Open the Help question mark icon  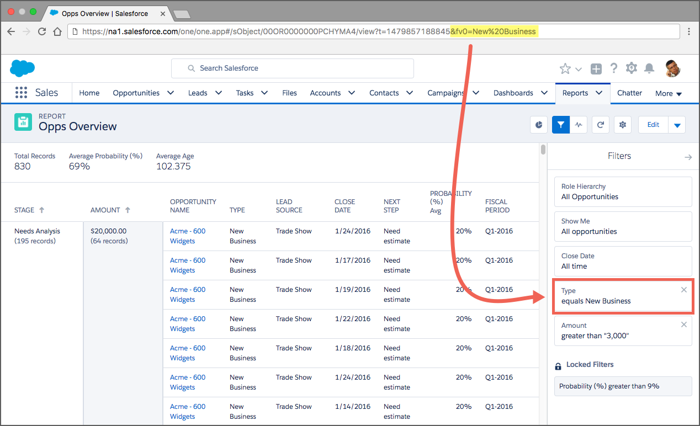coord(614,68)
